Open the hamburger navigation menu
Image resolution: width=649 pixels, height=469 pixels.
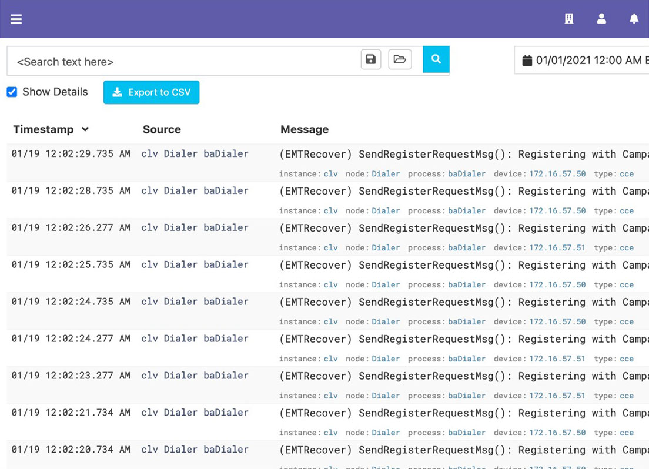[16, 18]
